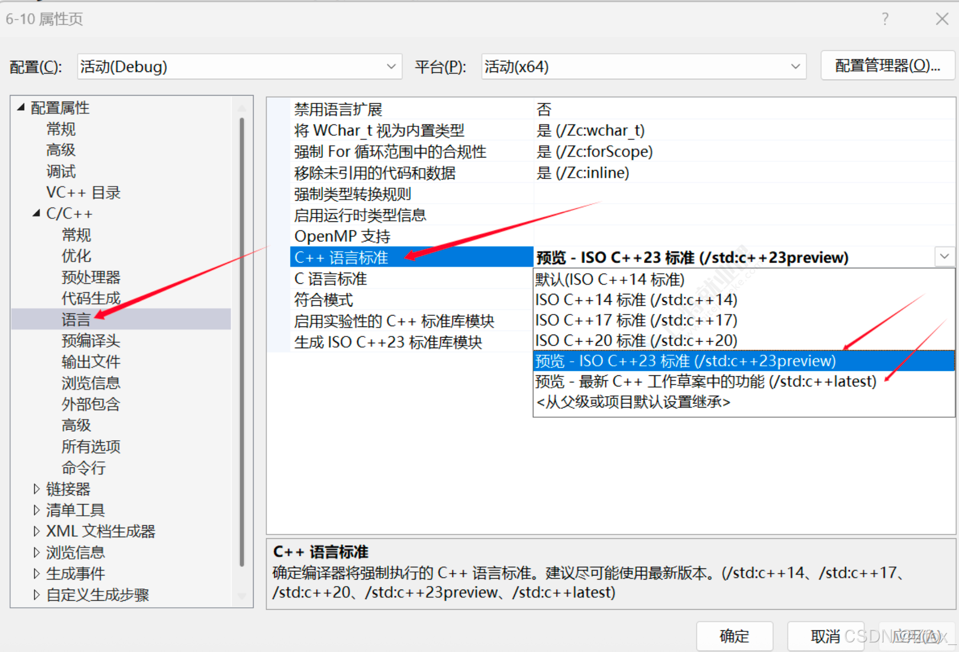Screen dimensions: 959x652
Task: Select the VC++ 目录 item
Action: 84,192
